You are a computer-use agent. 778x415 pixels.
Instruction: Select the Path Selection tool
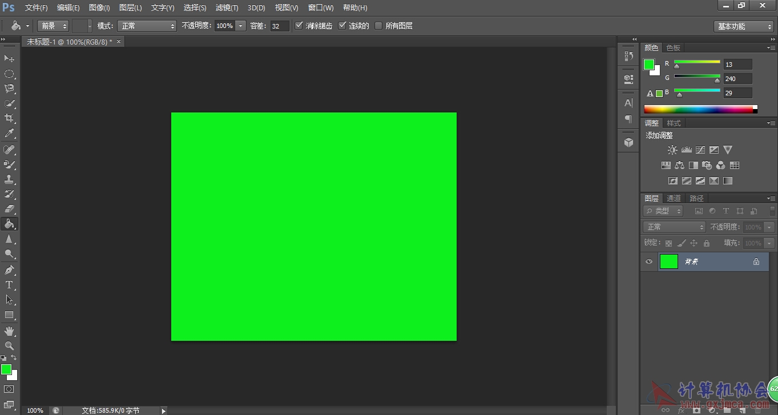[9, 300]
